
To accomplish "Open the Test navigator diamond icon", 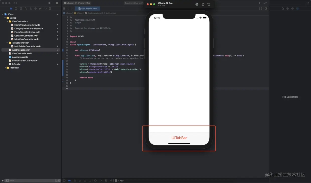I will (35, 9).
